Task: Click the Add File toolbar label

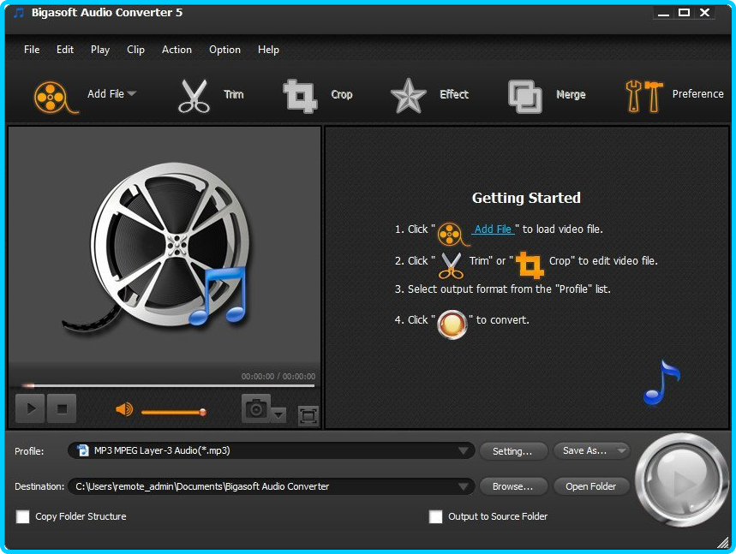Action: click(105, 94)
